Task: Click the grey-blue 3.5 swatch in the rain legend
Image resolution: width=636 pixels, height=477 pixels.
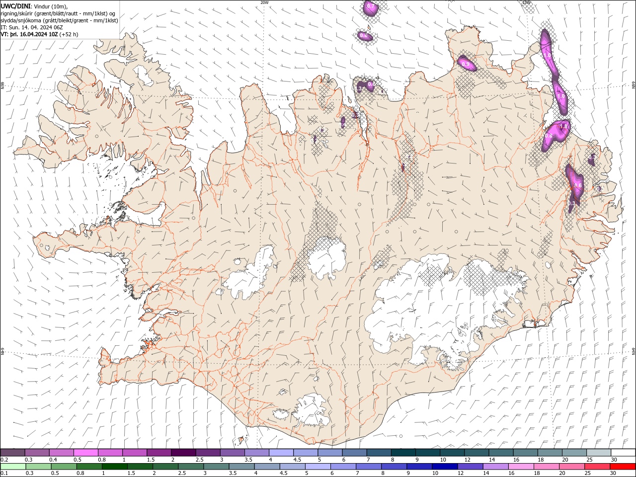Action: click(x=242, y=467)
